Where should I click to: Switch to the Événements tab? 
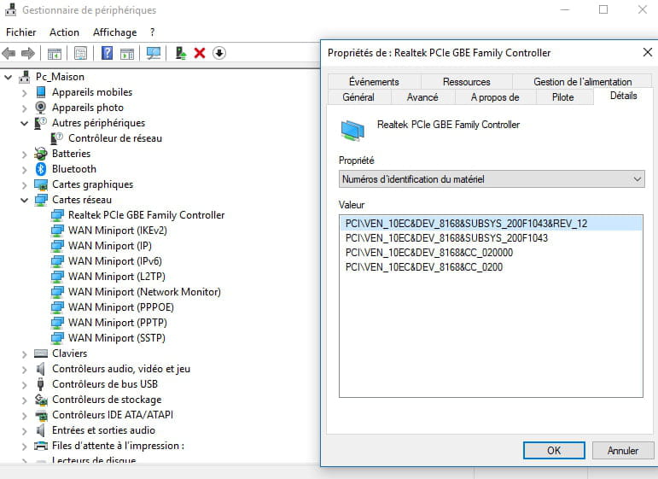374,82
